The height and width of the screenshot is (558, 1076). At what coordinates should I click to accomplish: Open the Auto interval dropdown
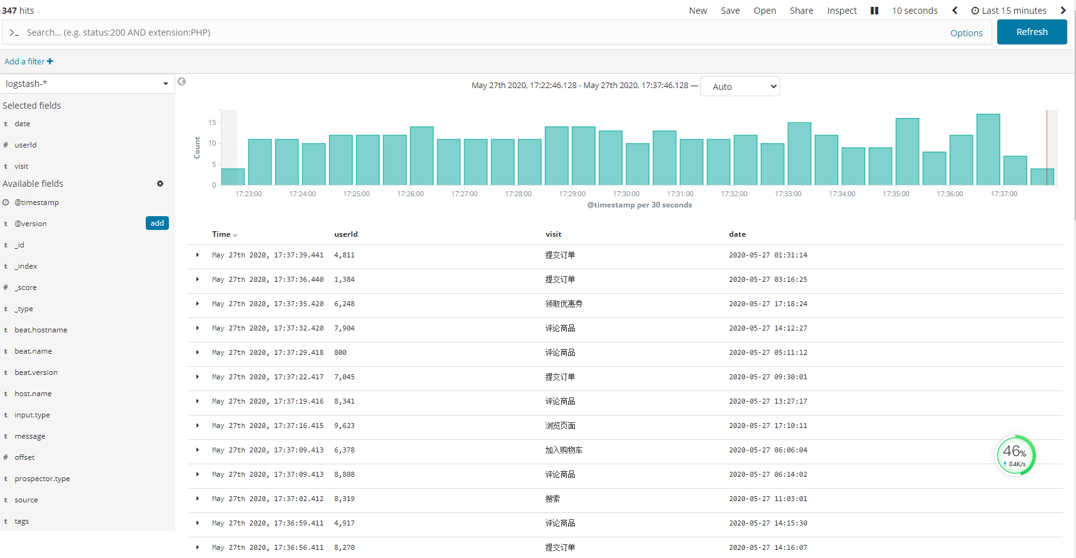pyautogui.click(x=740, y=86)
